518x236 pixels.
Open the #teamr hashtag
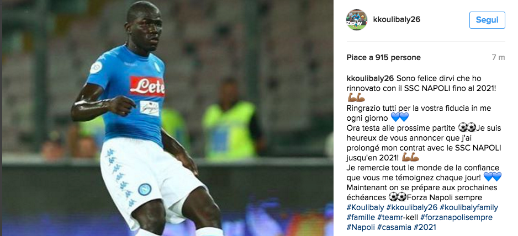coord(391,217)
